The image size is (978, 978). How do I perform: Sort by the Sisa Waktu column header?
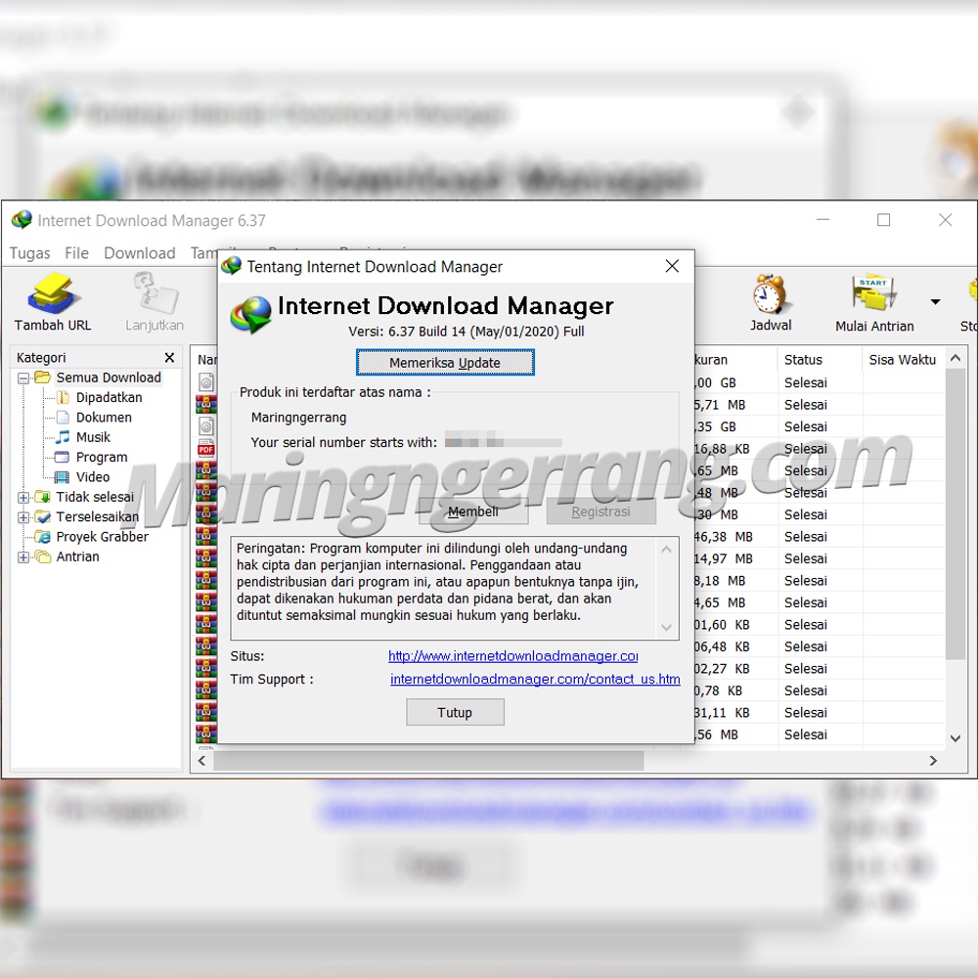pos(903,360)
